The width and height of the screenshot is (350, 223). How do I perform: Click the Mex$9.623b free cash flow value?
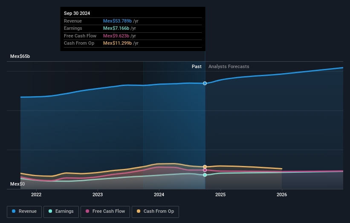click(x=116, y=36)
